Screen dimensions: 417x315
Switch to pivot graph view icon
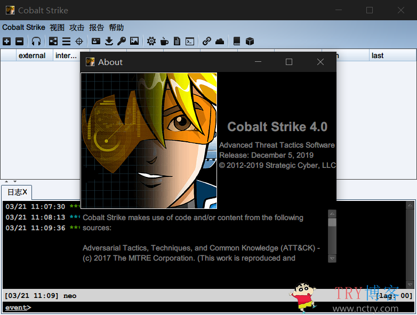click(x=53, y=42)
